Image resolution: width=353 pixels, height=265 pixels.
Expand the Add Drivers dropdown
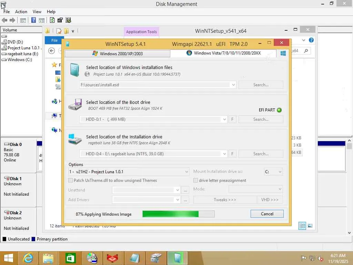point(178,200)
